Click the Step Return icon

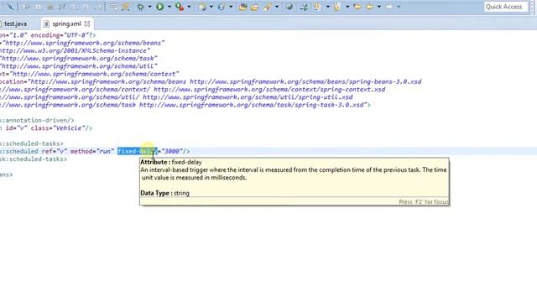(x=99, y=7)
